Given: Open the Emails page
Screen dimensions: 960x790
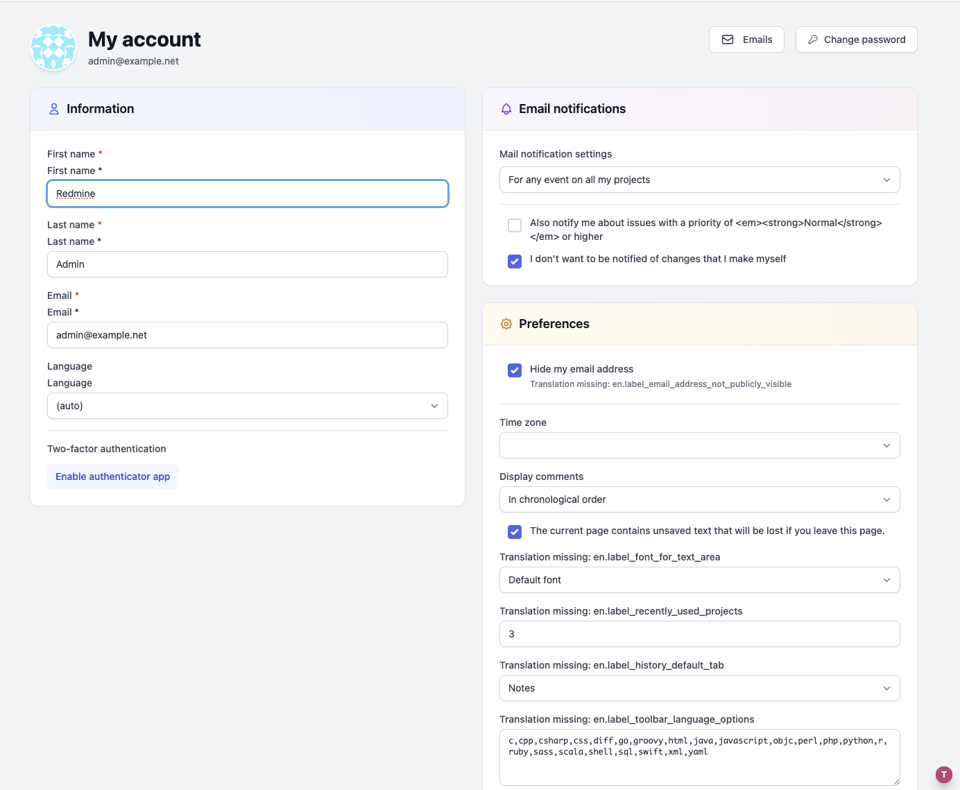Looking at the screenshot, I should tap(746, 40).
